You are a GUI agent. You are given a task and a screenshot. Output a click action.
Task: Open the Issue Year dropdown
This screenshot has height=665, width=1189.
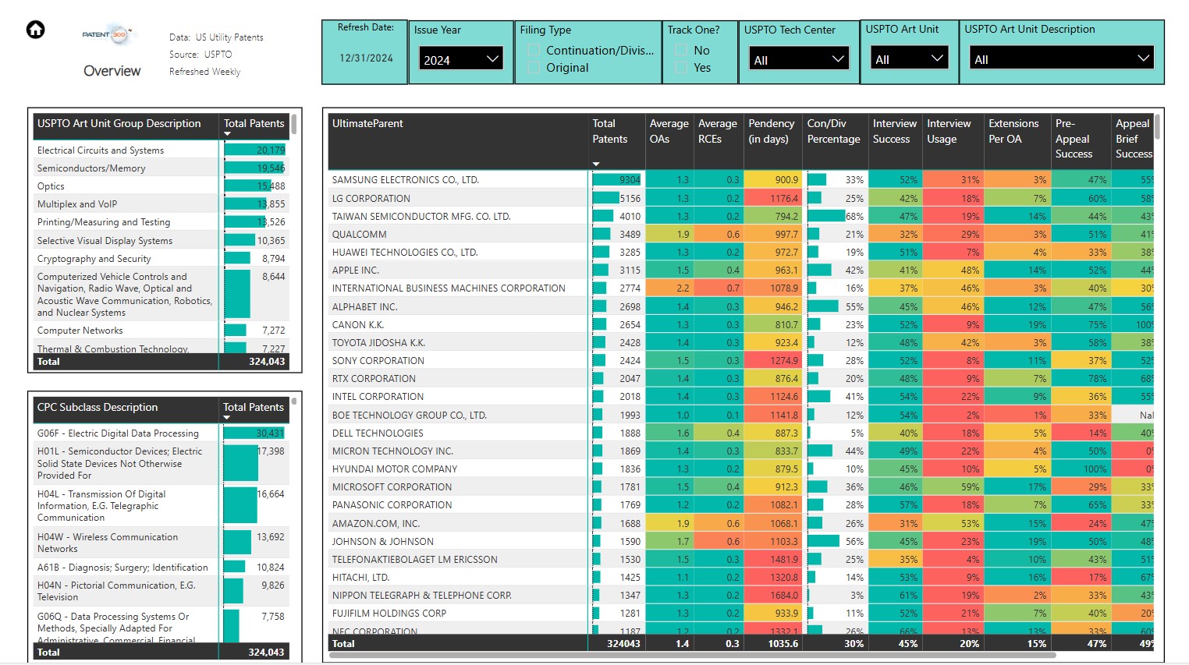pos(460,59)
